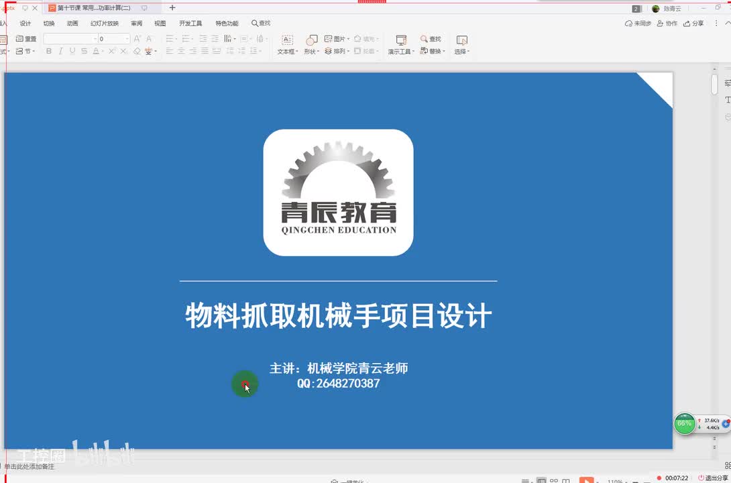Open the 演示工具 presentation tools menu
This screenshot has width=731, height=483.
tap(401, 45)
